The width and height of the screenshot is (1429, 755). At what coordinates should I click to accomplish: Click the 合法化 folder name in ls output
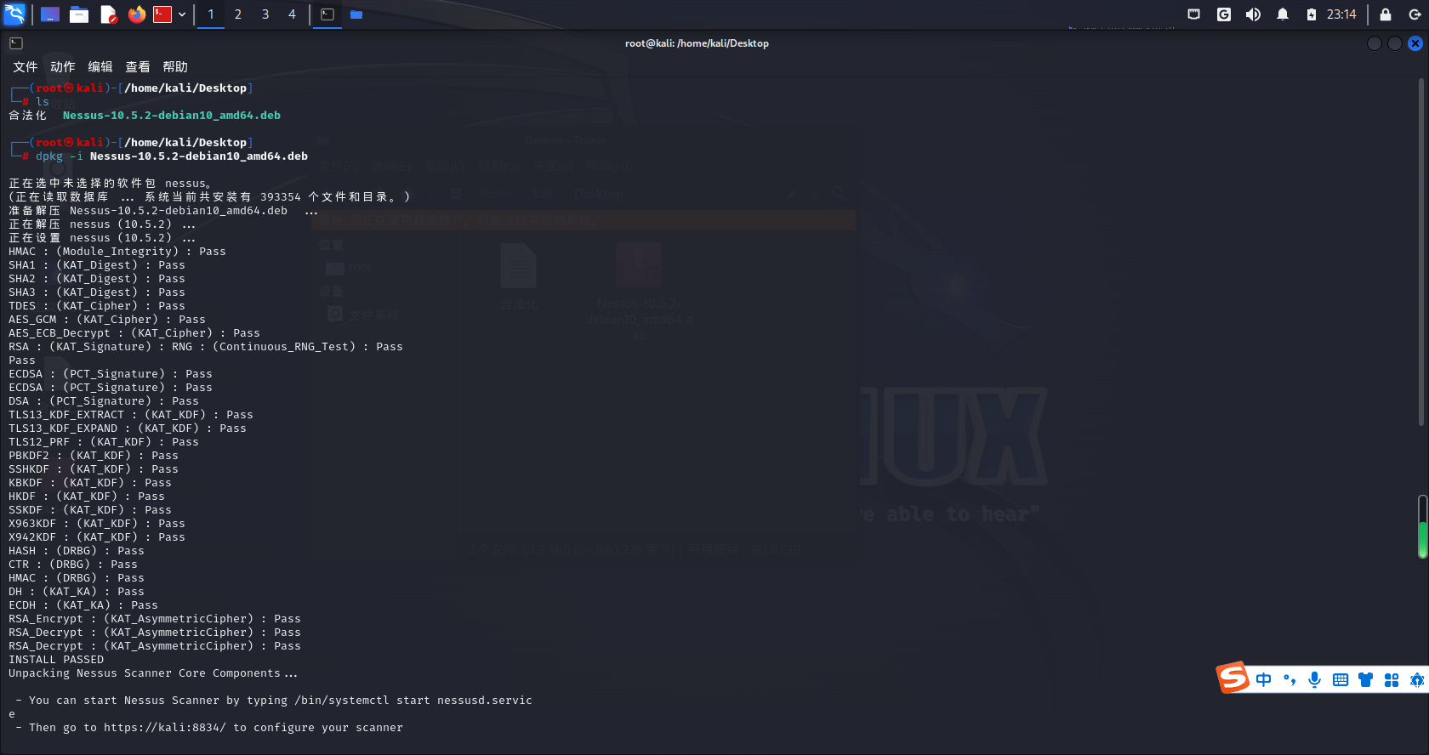click(28, 116)
